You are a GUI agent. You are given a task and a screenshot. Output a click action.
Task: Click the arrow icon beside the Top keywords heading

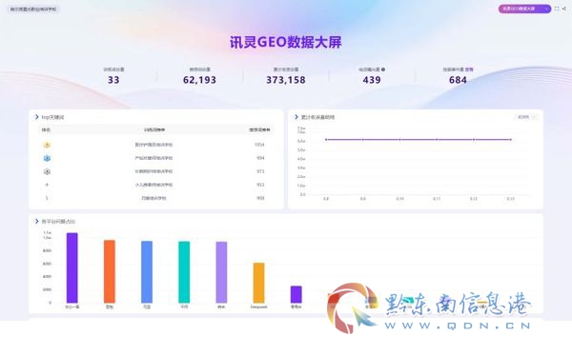(36, 117)
